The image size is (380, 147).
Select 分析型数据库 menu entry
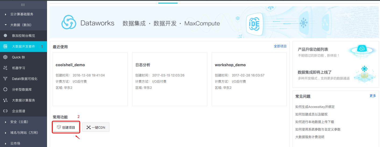coord(23,89)
